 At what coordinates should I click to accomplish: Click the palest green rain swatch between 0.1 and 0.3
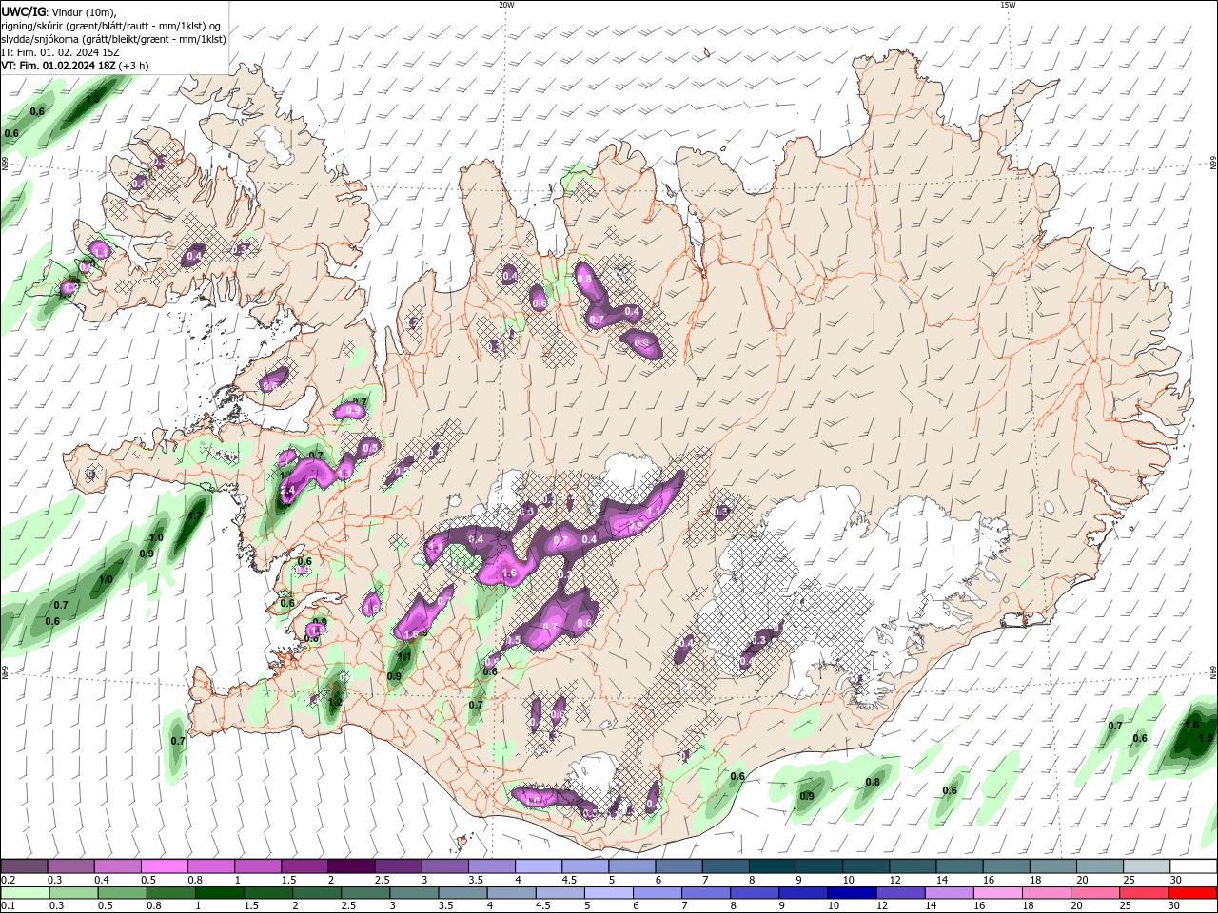pos(24,893)
